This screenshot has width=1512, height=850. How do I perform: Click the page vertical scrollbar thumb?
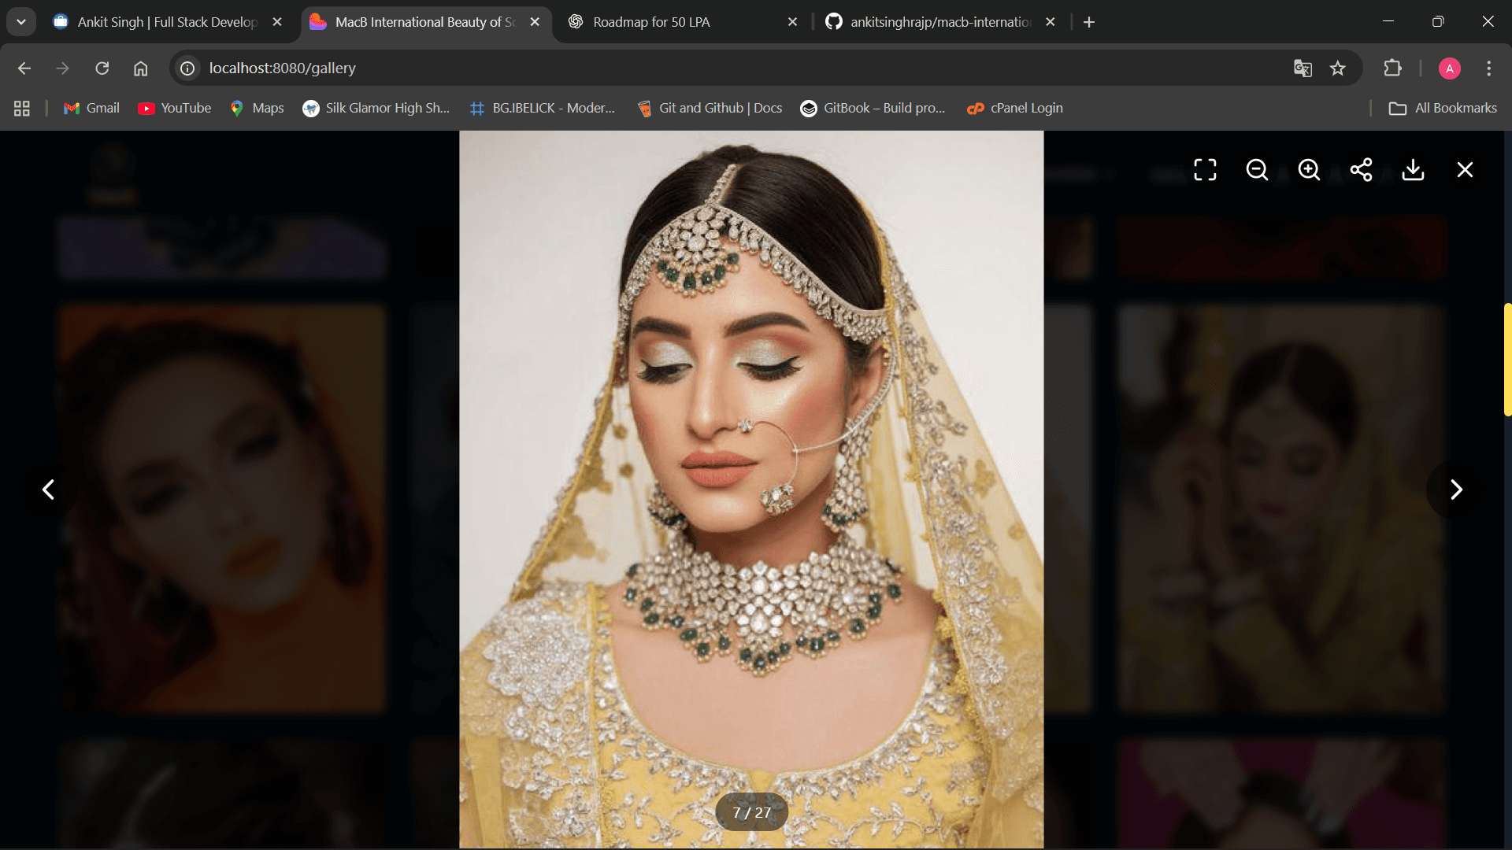tap(1506, 359)
